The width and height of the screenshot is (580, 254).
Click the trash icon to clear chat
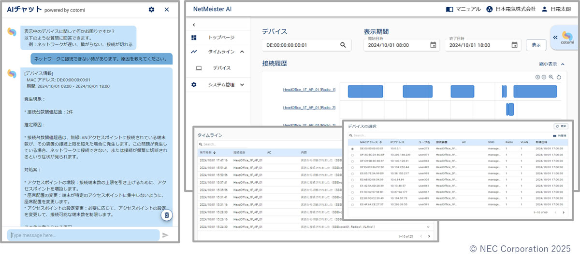tap(166, 215)
